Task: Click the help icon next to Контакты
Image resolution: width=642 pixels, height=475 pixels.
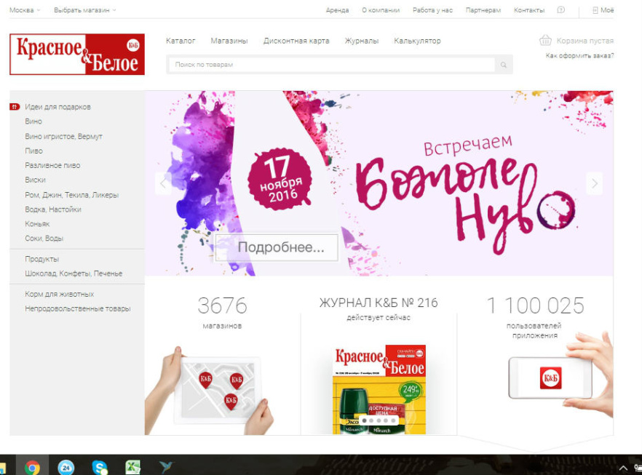Action: [561, 9]
